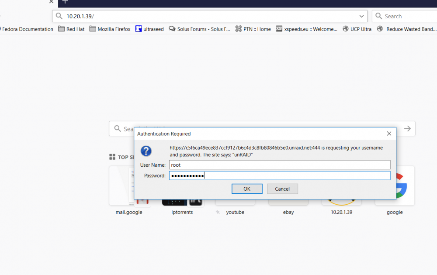The width and height of the screenshot is (437, 275).
Task: Click the question mark icon in the dialog
Action: coord(146,151)
